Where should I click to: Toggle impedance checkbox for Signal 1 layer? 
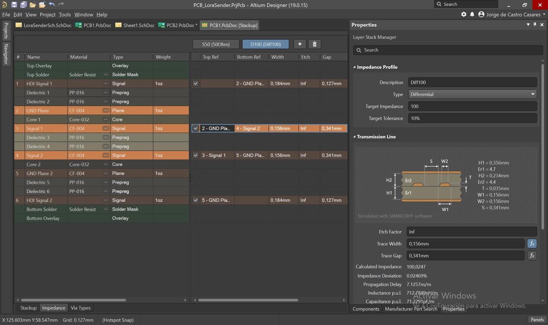(196, 128)
